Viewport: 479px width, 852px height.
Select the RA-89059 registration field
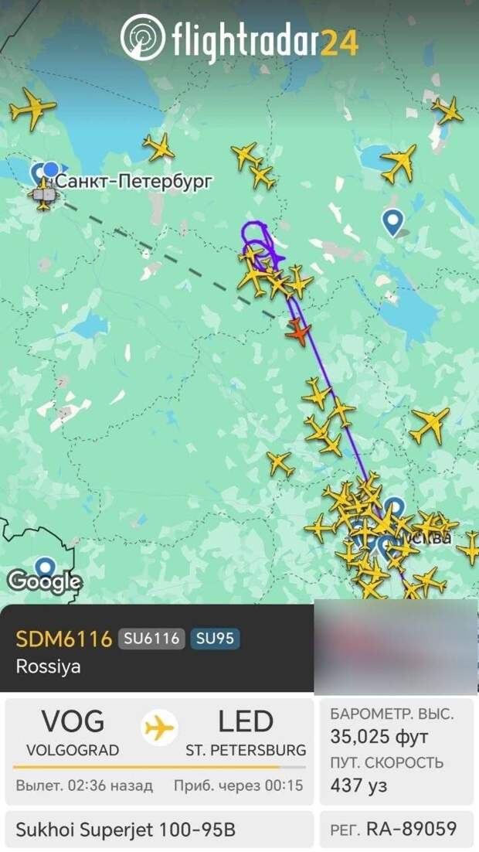(x=396, y=829)
